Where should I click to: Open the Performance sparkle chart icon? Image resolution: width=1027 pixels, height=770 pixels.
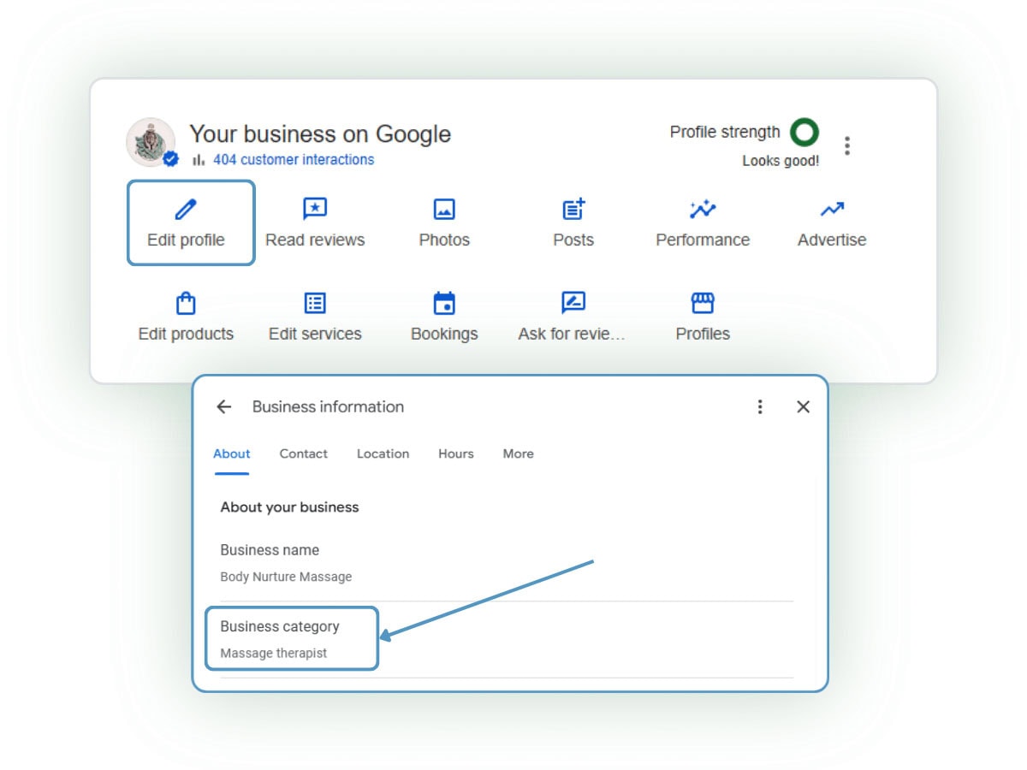click(x=703, y=209)
